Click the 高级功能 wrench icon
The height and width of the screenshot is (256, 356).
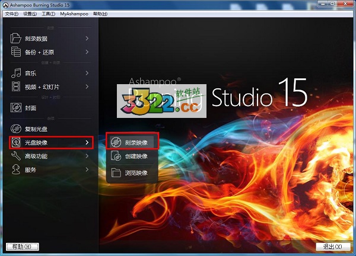coord(16,156)
